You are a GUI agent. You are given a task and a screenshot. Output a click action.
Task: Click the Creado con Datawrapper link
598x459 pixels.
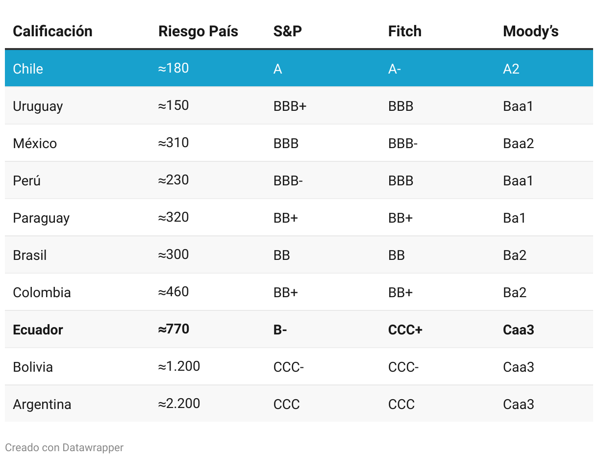click(64, 447)
